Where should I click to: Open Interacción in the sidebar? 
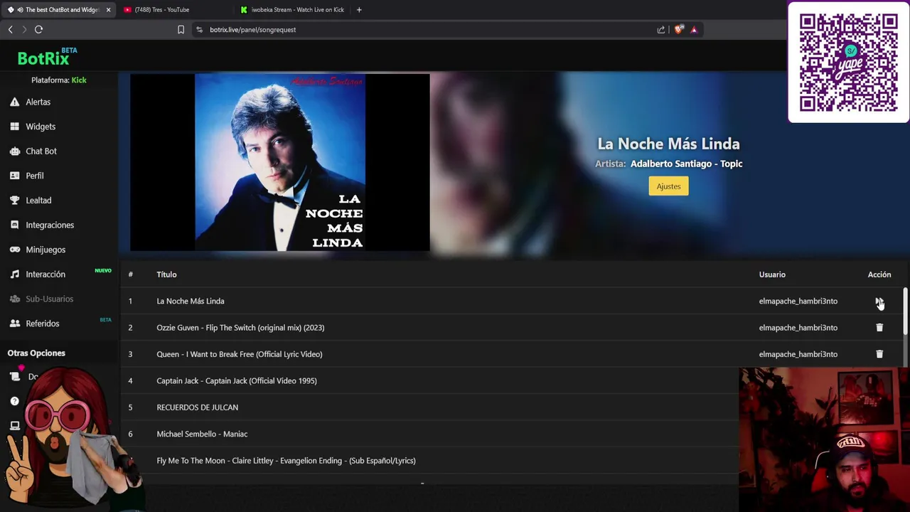45,274
